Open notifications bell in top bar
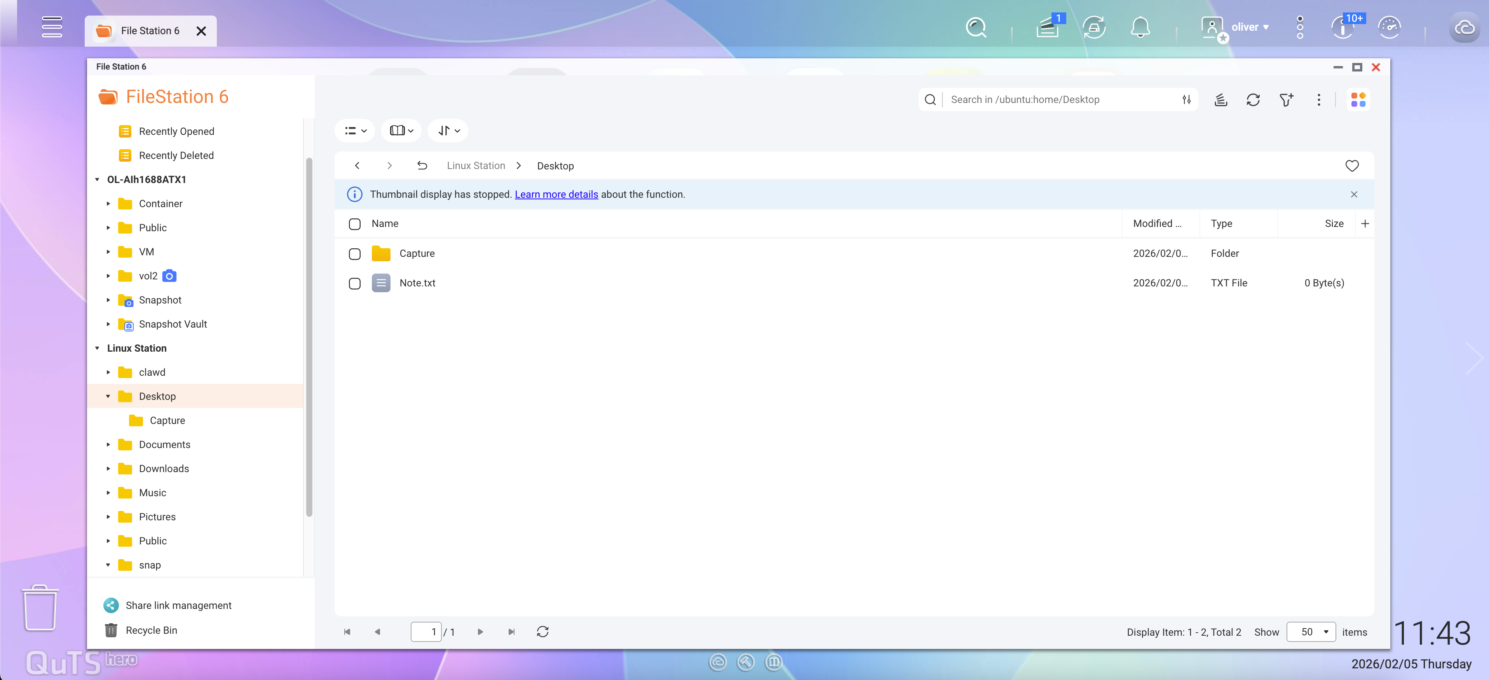Image resolution: width=1489 pixels, height=680 pixels. [x=1140, y=27]
